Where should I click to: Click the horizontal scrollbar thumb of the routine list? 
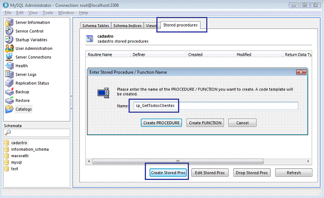[x=178, y=161]
